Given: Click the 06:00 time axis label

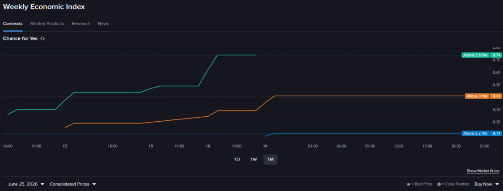Looking at the screenshot, I should (341, 146).
